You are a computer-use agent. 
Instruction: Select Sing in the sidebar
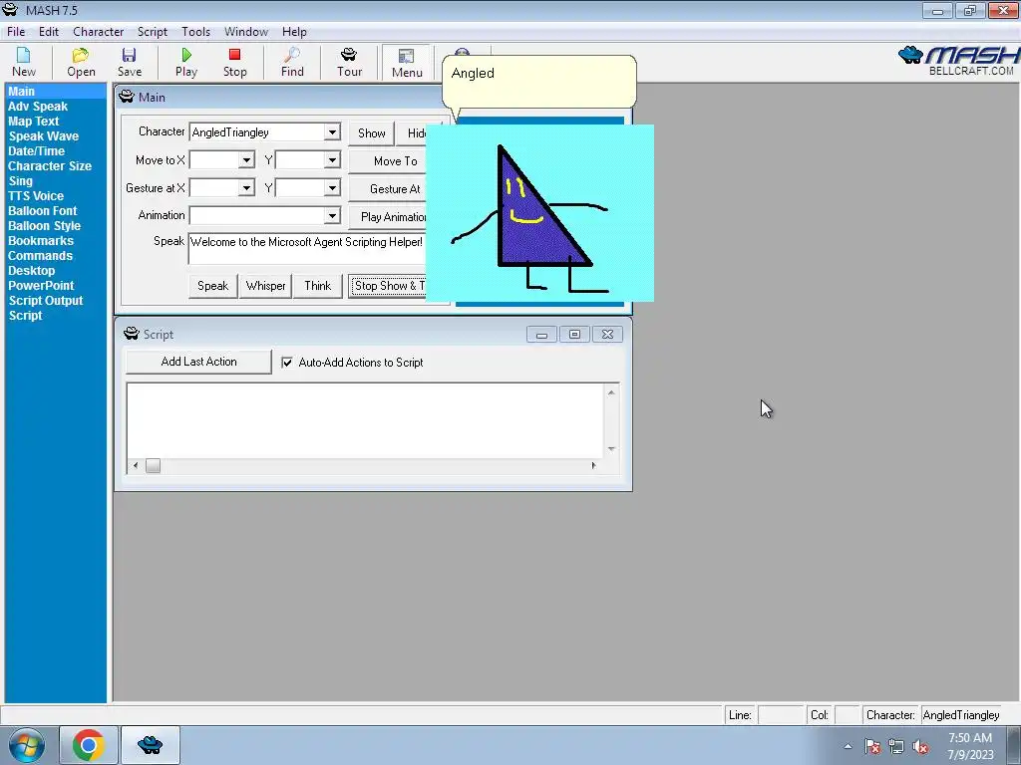[20, 181]
